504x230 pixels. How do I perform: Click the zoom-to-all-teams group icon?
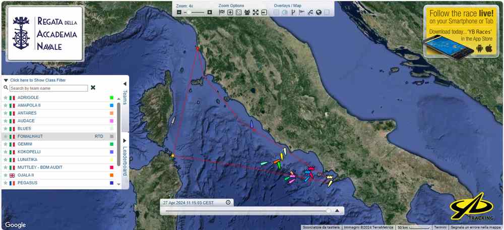tap(247, 12)
